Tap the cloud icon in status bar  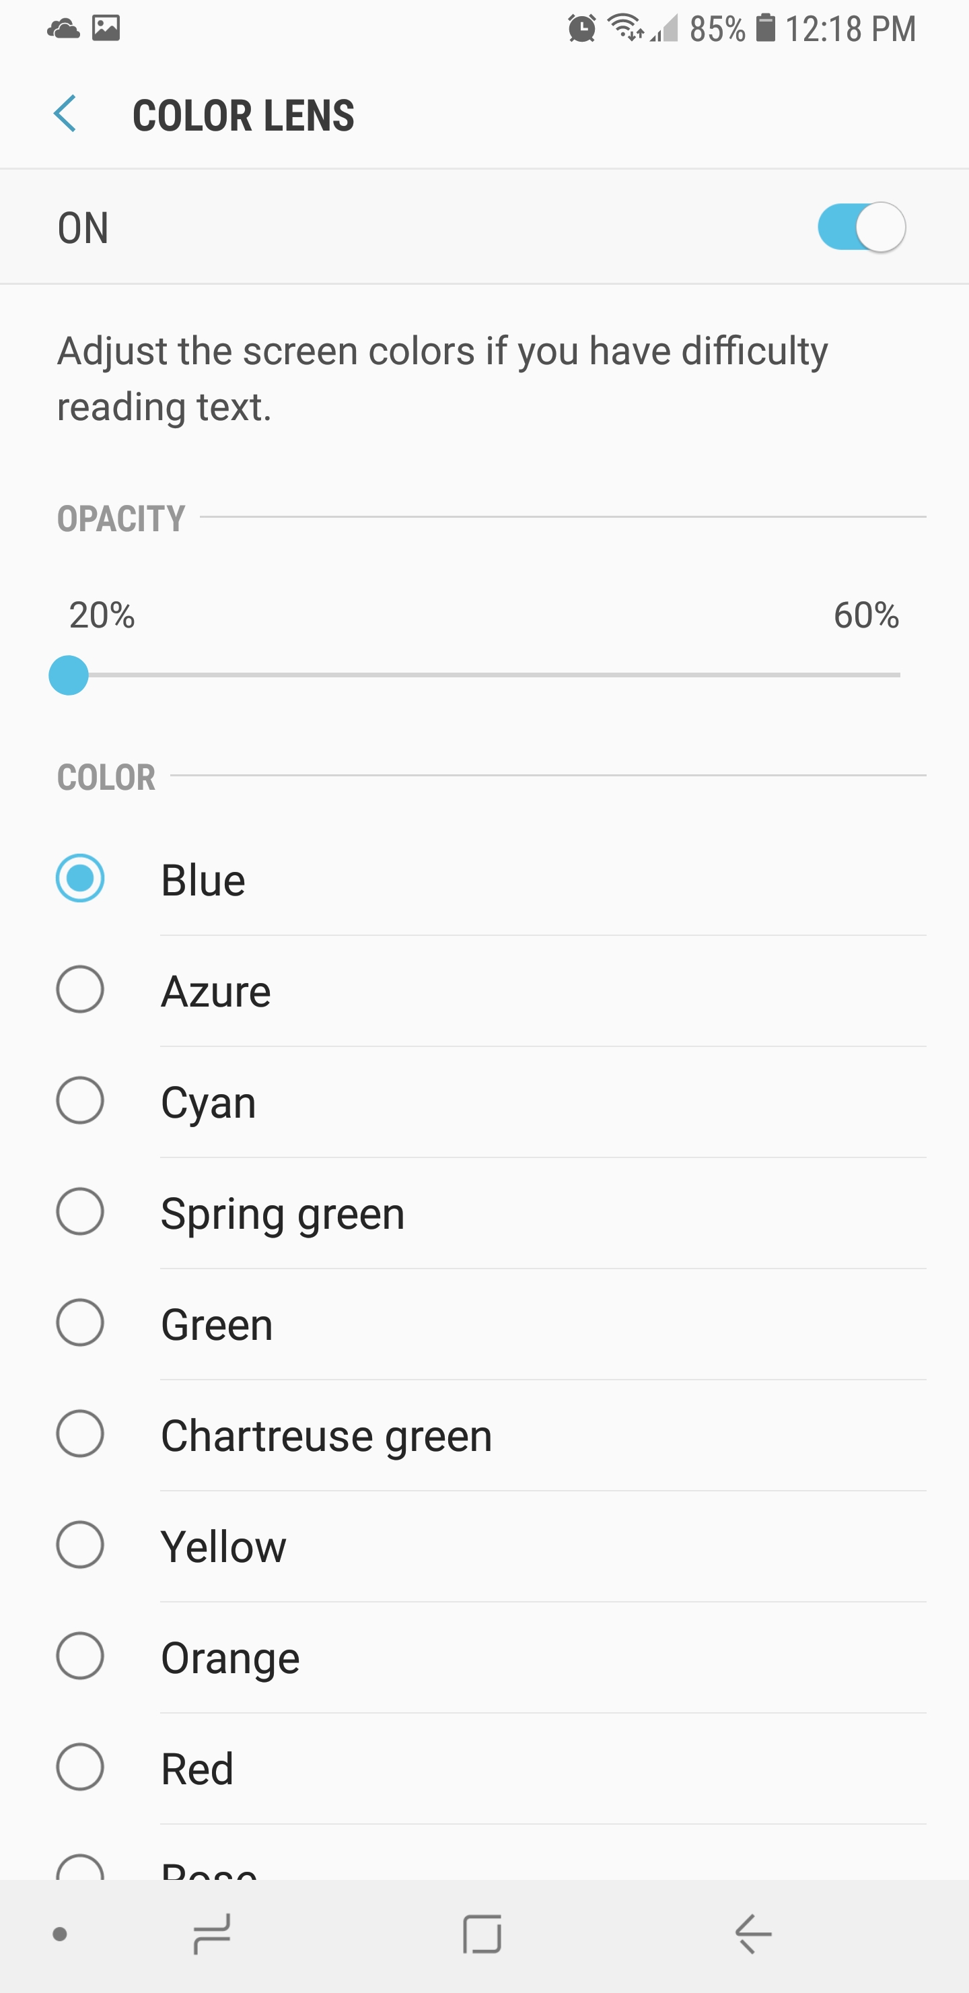[63, 29]
